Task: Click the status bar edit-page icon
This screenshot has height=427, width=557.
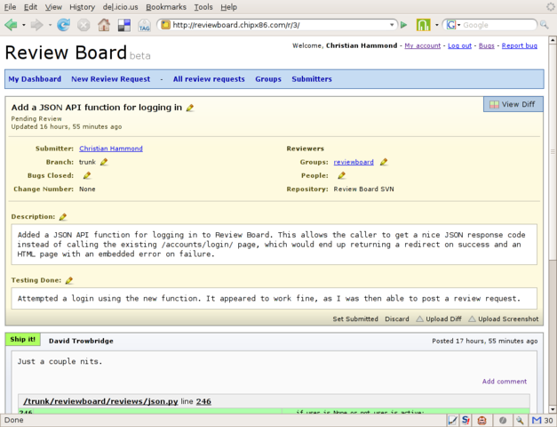Action: tap(452, 420)
